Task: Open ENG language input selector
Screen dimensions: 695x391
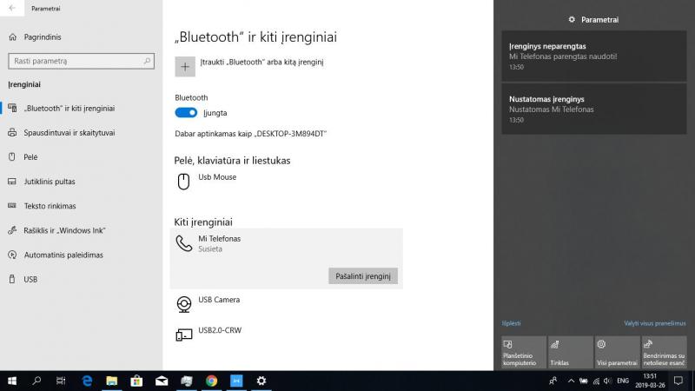Action: (x=623, y=381)
